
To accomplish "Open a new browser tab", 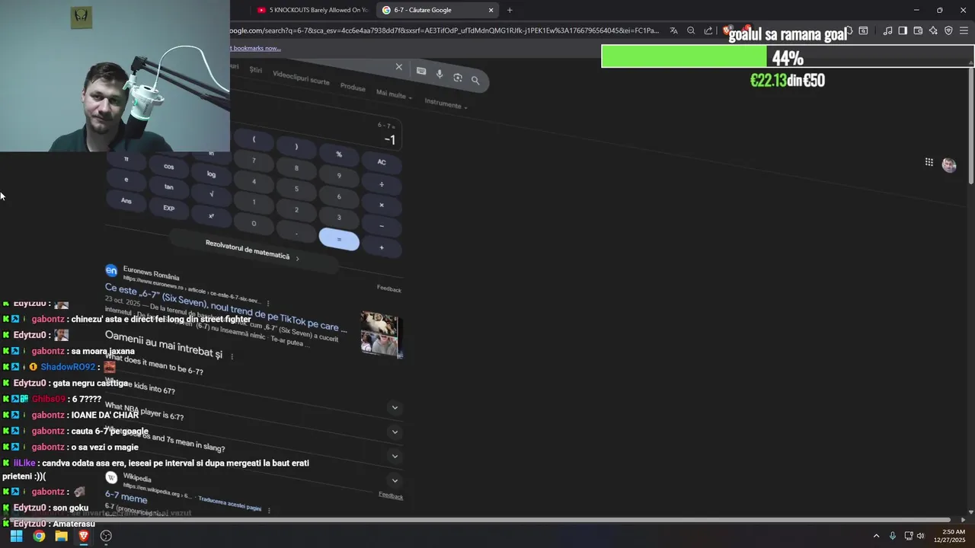I will point(510,10).
